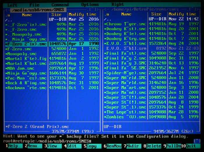Select the Super MA~rld.SMC file
Screen dimensions: 204x152
point(151,78)
